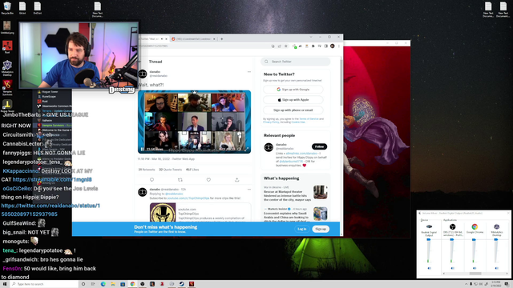Click the retweet icon under the tweet
Viewport: 513px width, 288px height.
point(180,179)
